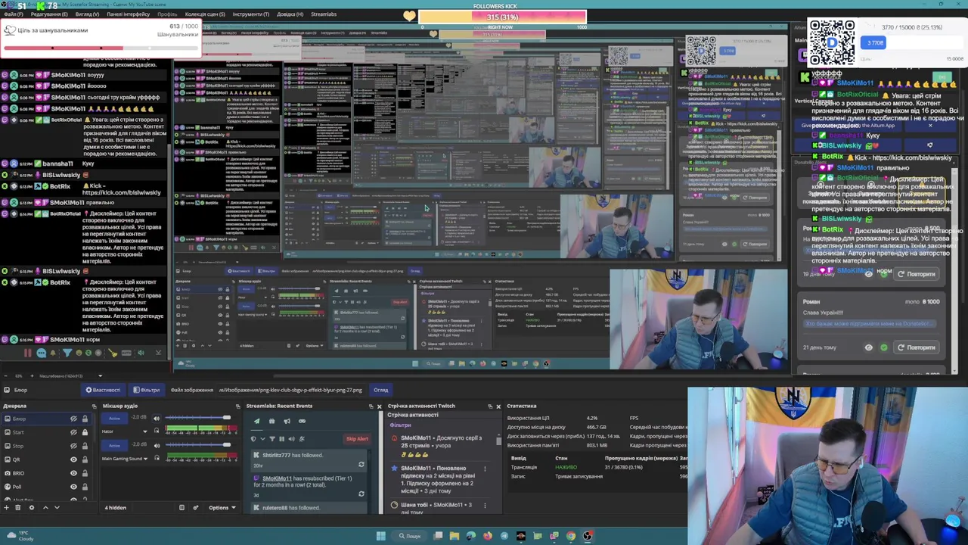
Task: Open Streamlabs events filter funnel
Action: pyautogui.click(x=272, y=439)
